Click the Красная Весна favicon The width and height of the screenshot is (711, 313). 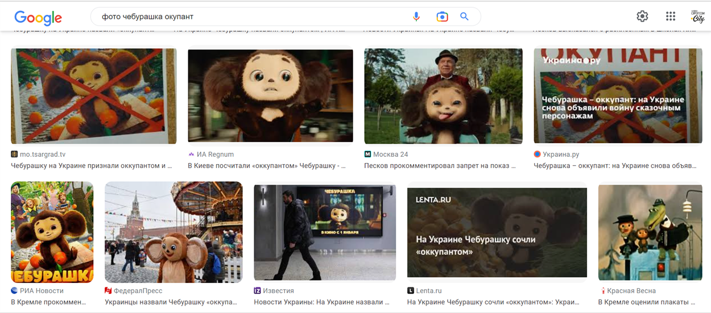pyautogui.click(x=602, y=290)
